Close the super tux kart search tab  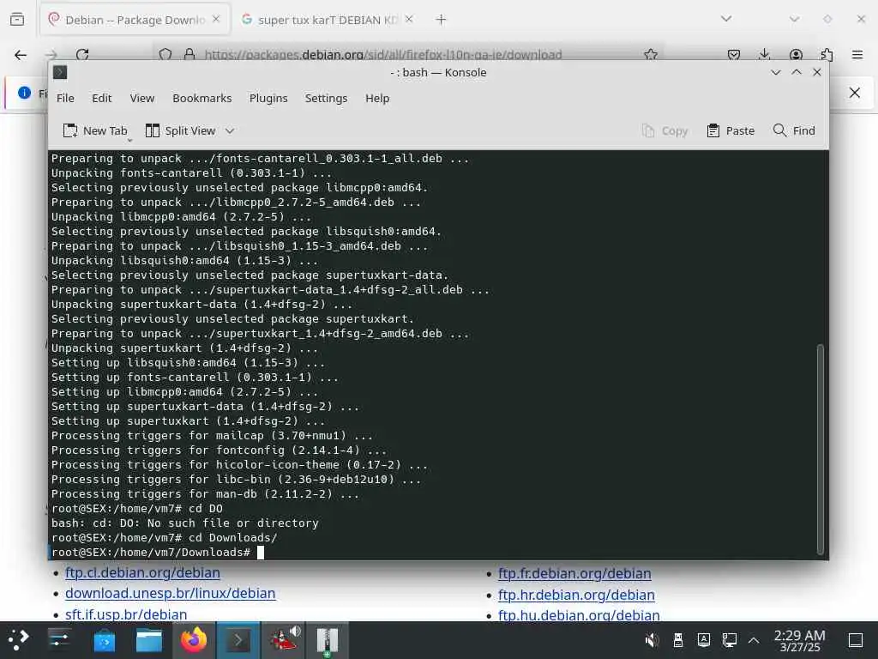pos(409,19)
